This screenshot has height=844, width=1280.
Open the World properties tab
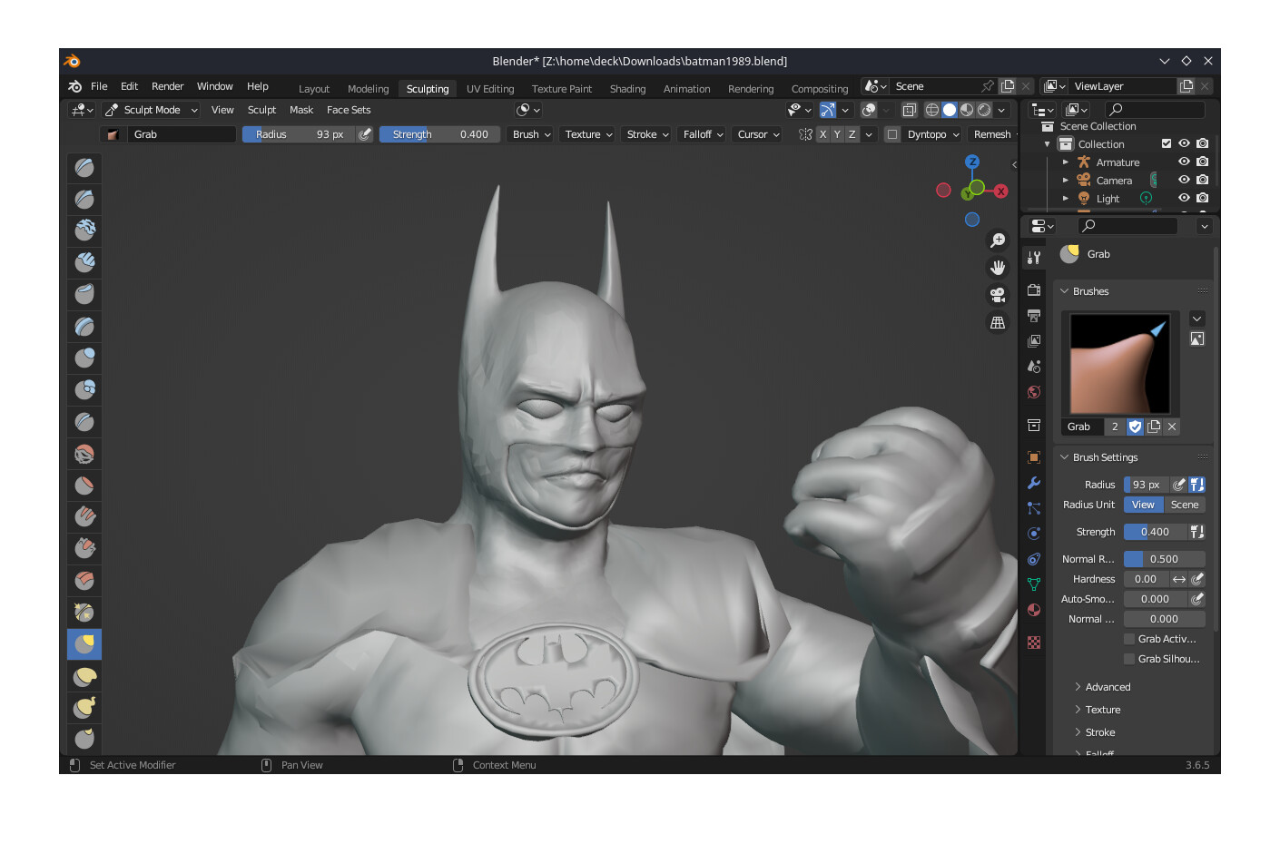point(1034,392)
